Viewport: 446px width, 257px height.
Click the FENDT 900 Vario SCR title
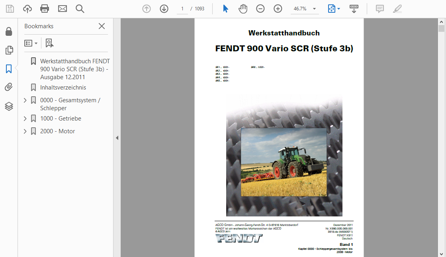coord(284,48)
